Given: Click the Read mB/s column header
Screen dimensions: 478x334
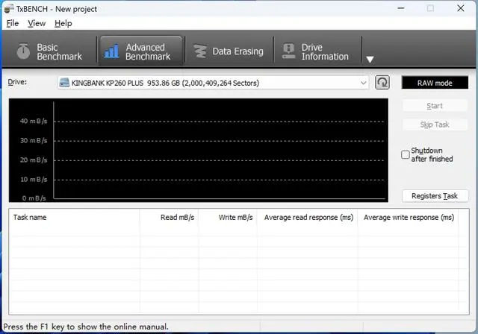Looking at the screenshot, I should click(169, 218).
